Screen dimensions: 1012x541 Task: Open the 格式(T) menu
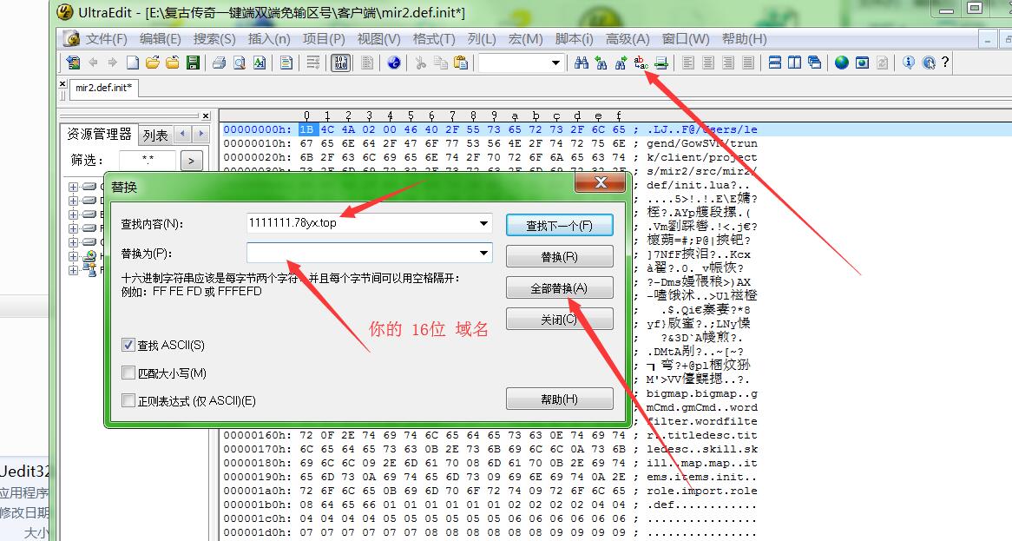tap(434, 39)
